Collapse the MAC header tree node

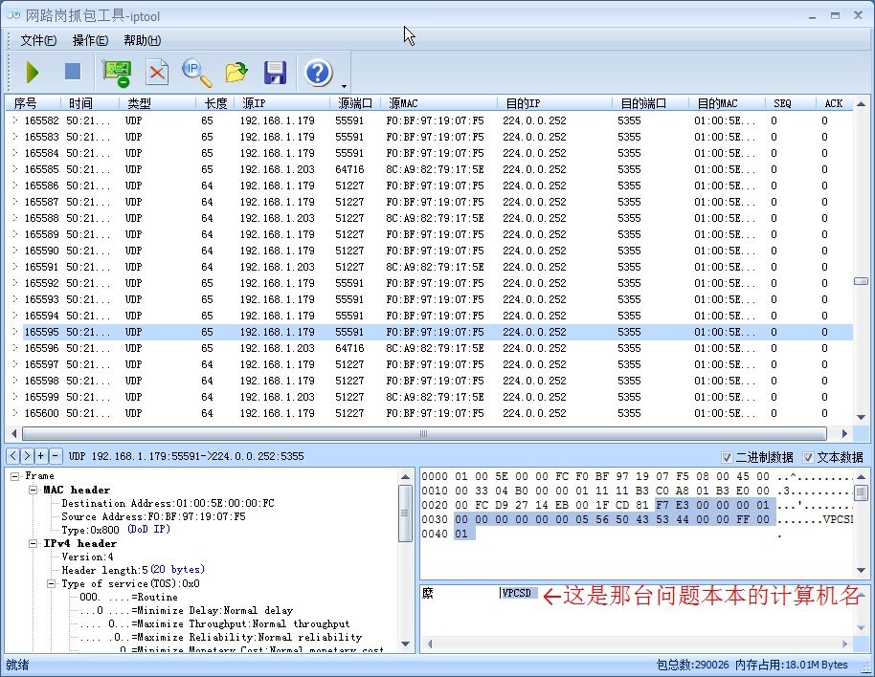[x=34, y=490]
